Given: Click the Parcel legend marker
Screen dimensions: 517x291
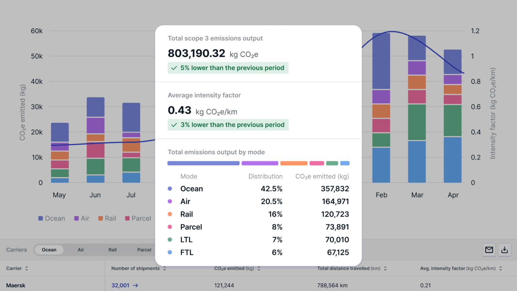Looking at the screenshot, I should (x=127, y=218).
